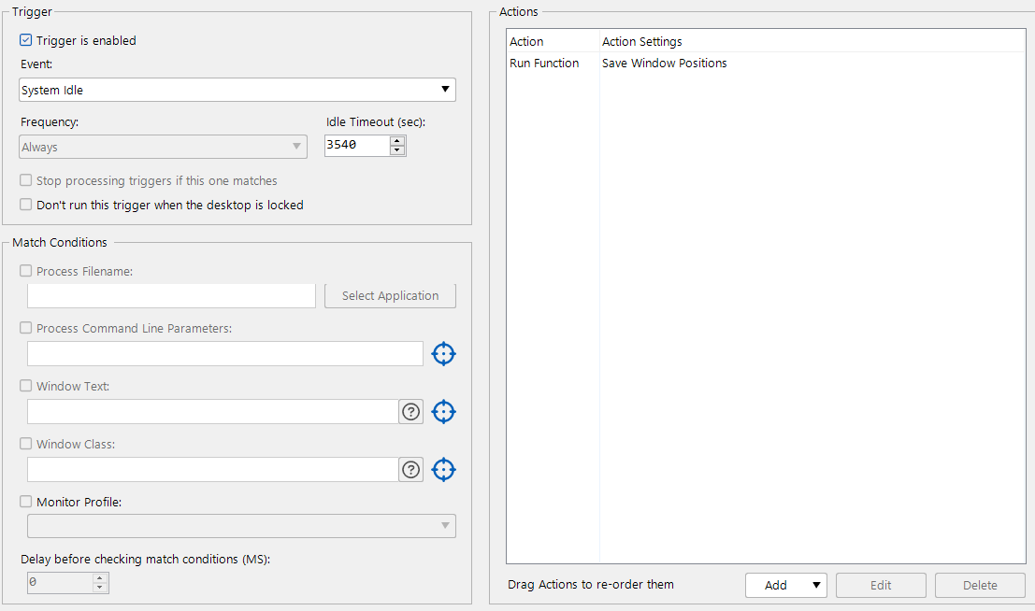Tick the Monitor Profile checkbox

tap(26, 502)
